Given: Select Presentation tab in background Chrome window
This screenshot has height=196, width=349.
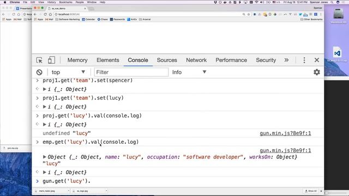Looking at the screenshot, I should 24,9.
